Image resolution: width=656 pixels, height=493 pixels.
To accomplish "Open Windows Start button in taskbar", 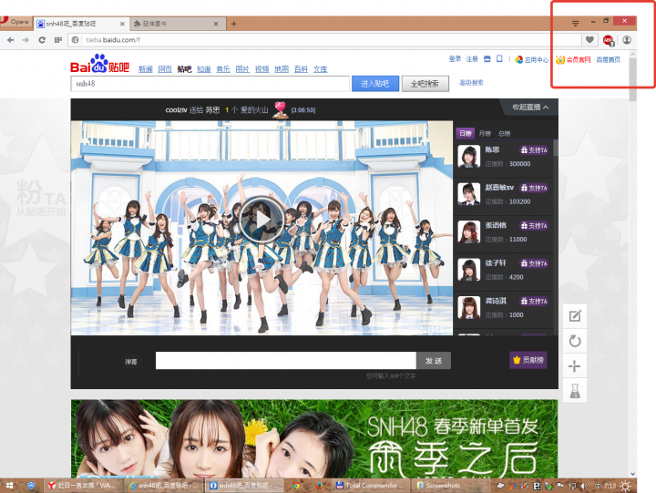I will point(9,486).
